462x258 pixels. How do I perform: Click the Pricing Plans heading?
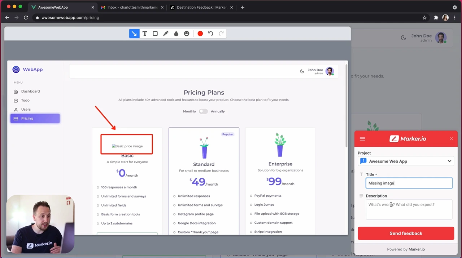click(204, 93)
